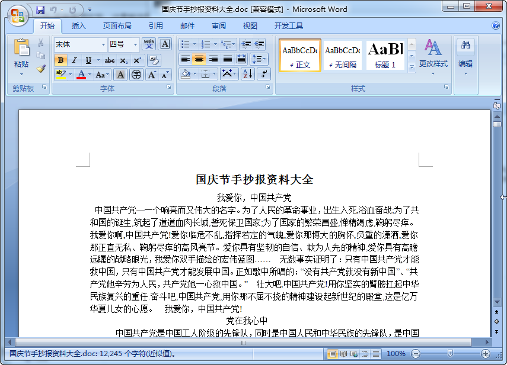Expand numbered list options arrow

tap(215, 44)
